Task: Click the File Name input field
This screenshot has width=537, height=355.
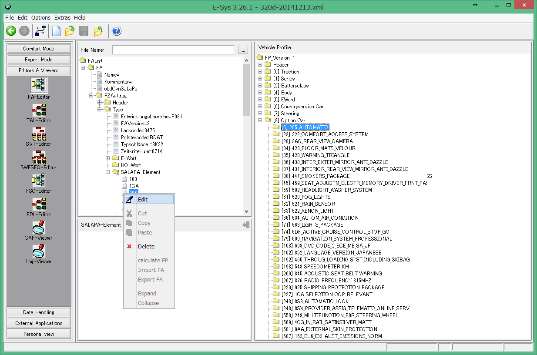Action: click(x=173, y=50)
